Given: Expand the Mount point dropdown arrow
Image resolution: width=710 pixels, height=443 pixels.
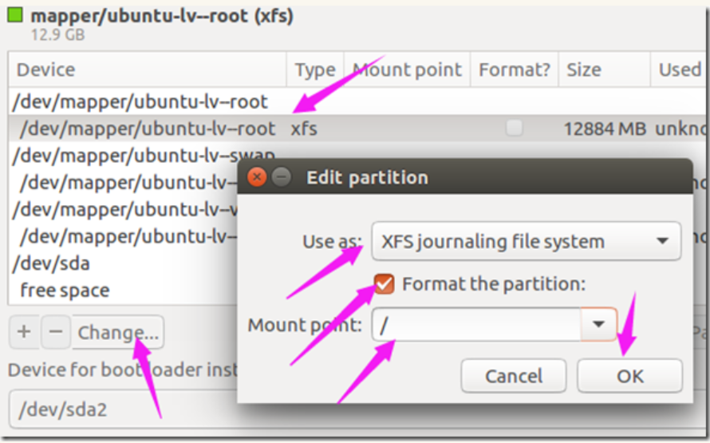Looking at the screenshot, I should [x=598, y=324].
